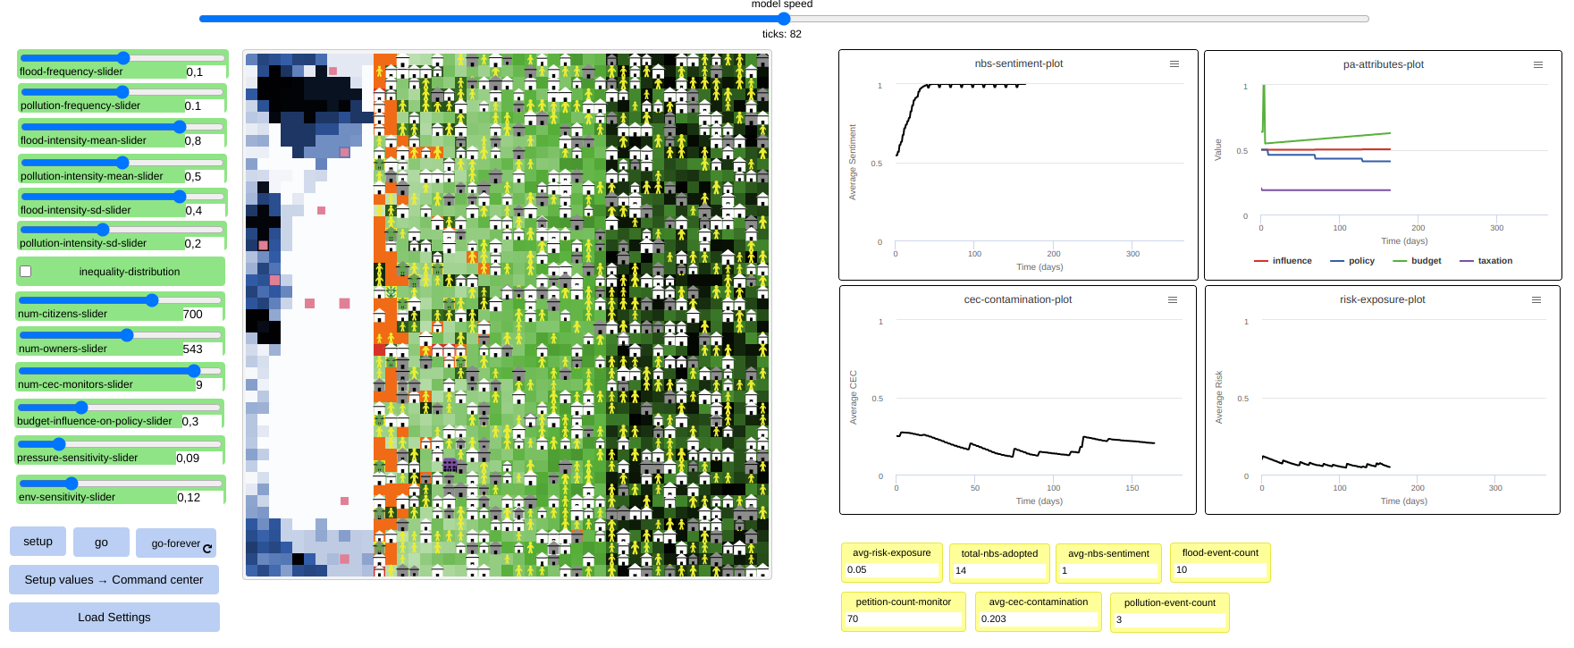Open the pa-attributes-plot hamburger menu
The image size is (1574, 648).
[1538, 65]
